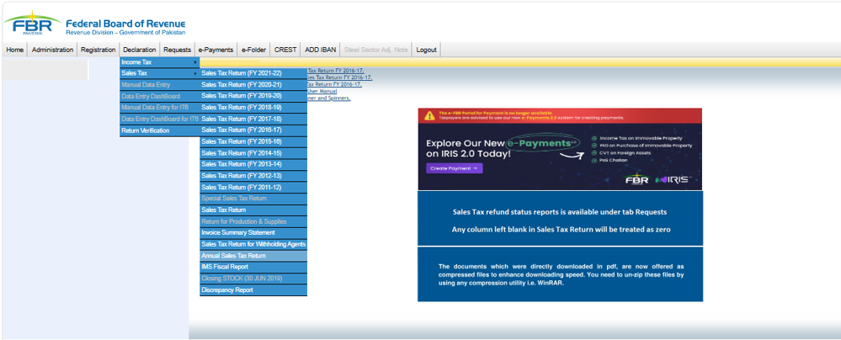The width and height of the screenshot is (841, 340).
Task: Select Data Entry DashBoard for IT6
Action: 159,119
